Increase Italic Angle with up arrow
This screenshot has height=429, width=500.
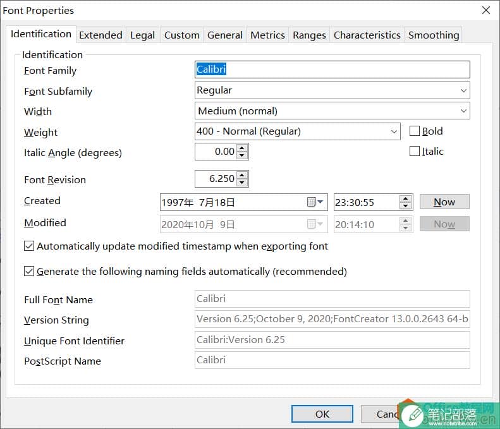pyautogui.click(x=242, y=148)
